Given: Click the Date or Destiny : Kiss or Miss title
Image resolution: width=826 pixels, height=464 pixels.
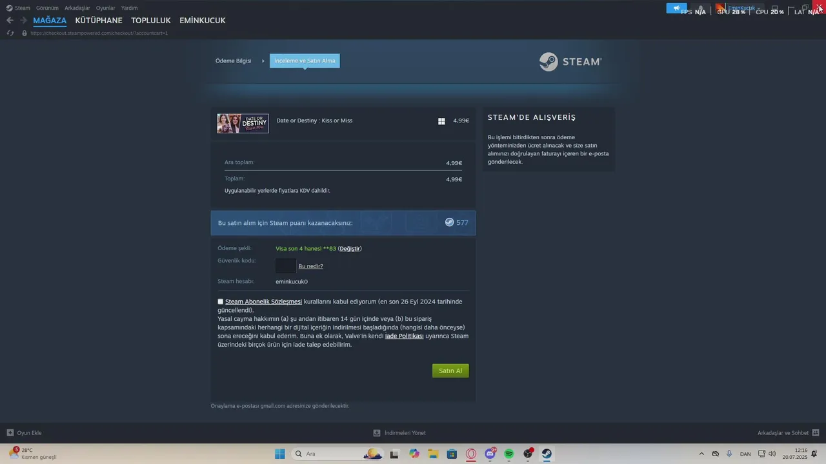Looking at the screenshot, I should pos(314,121).
